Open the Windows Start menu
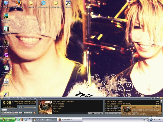 7,119
